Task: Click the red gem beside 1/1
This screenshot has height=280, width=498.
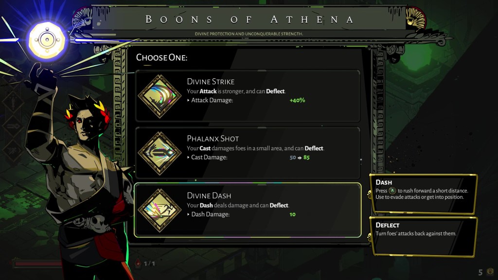Action: click(138, 263)
